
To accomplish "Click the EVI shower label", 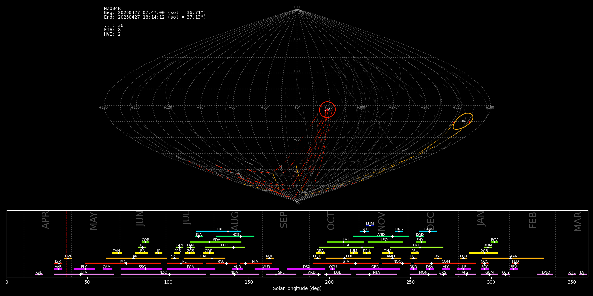I will (583, 273).
